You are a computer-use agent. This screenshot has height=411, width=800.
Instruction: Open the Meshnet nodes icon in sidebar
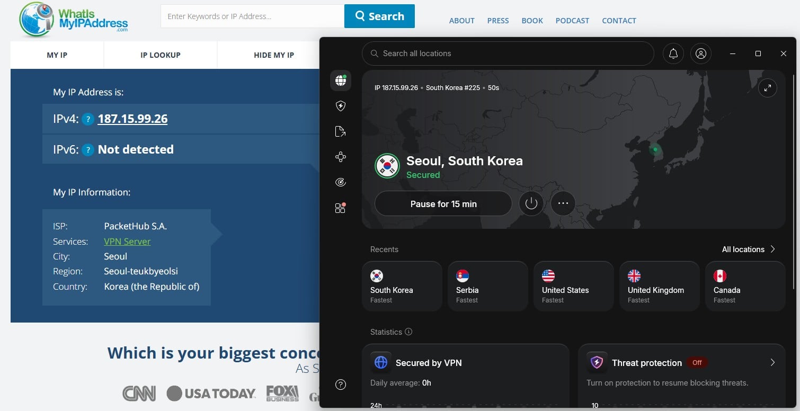[341, 157]
